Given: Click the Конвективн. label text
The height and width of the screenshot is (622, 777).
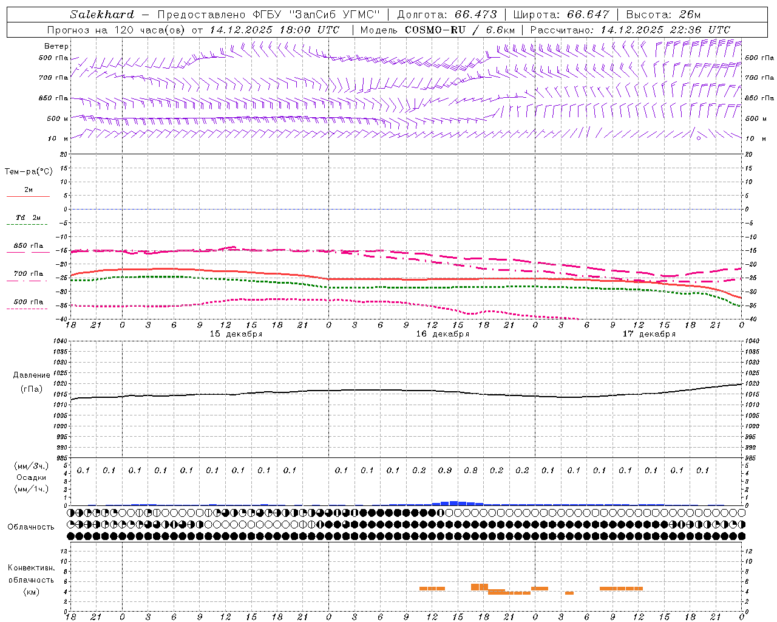Looking at the screenshot, I should (x=31, y=568).
